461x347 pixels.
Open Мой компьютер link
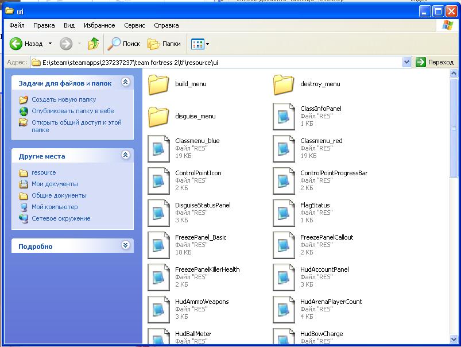pyautogui.click(x=55, y=207)
